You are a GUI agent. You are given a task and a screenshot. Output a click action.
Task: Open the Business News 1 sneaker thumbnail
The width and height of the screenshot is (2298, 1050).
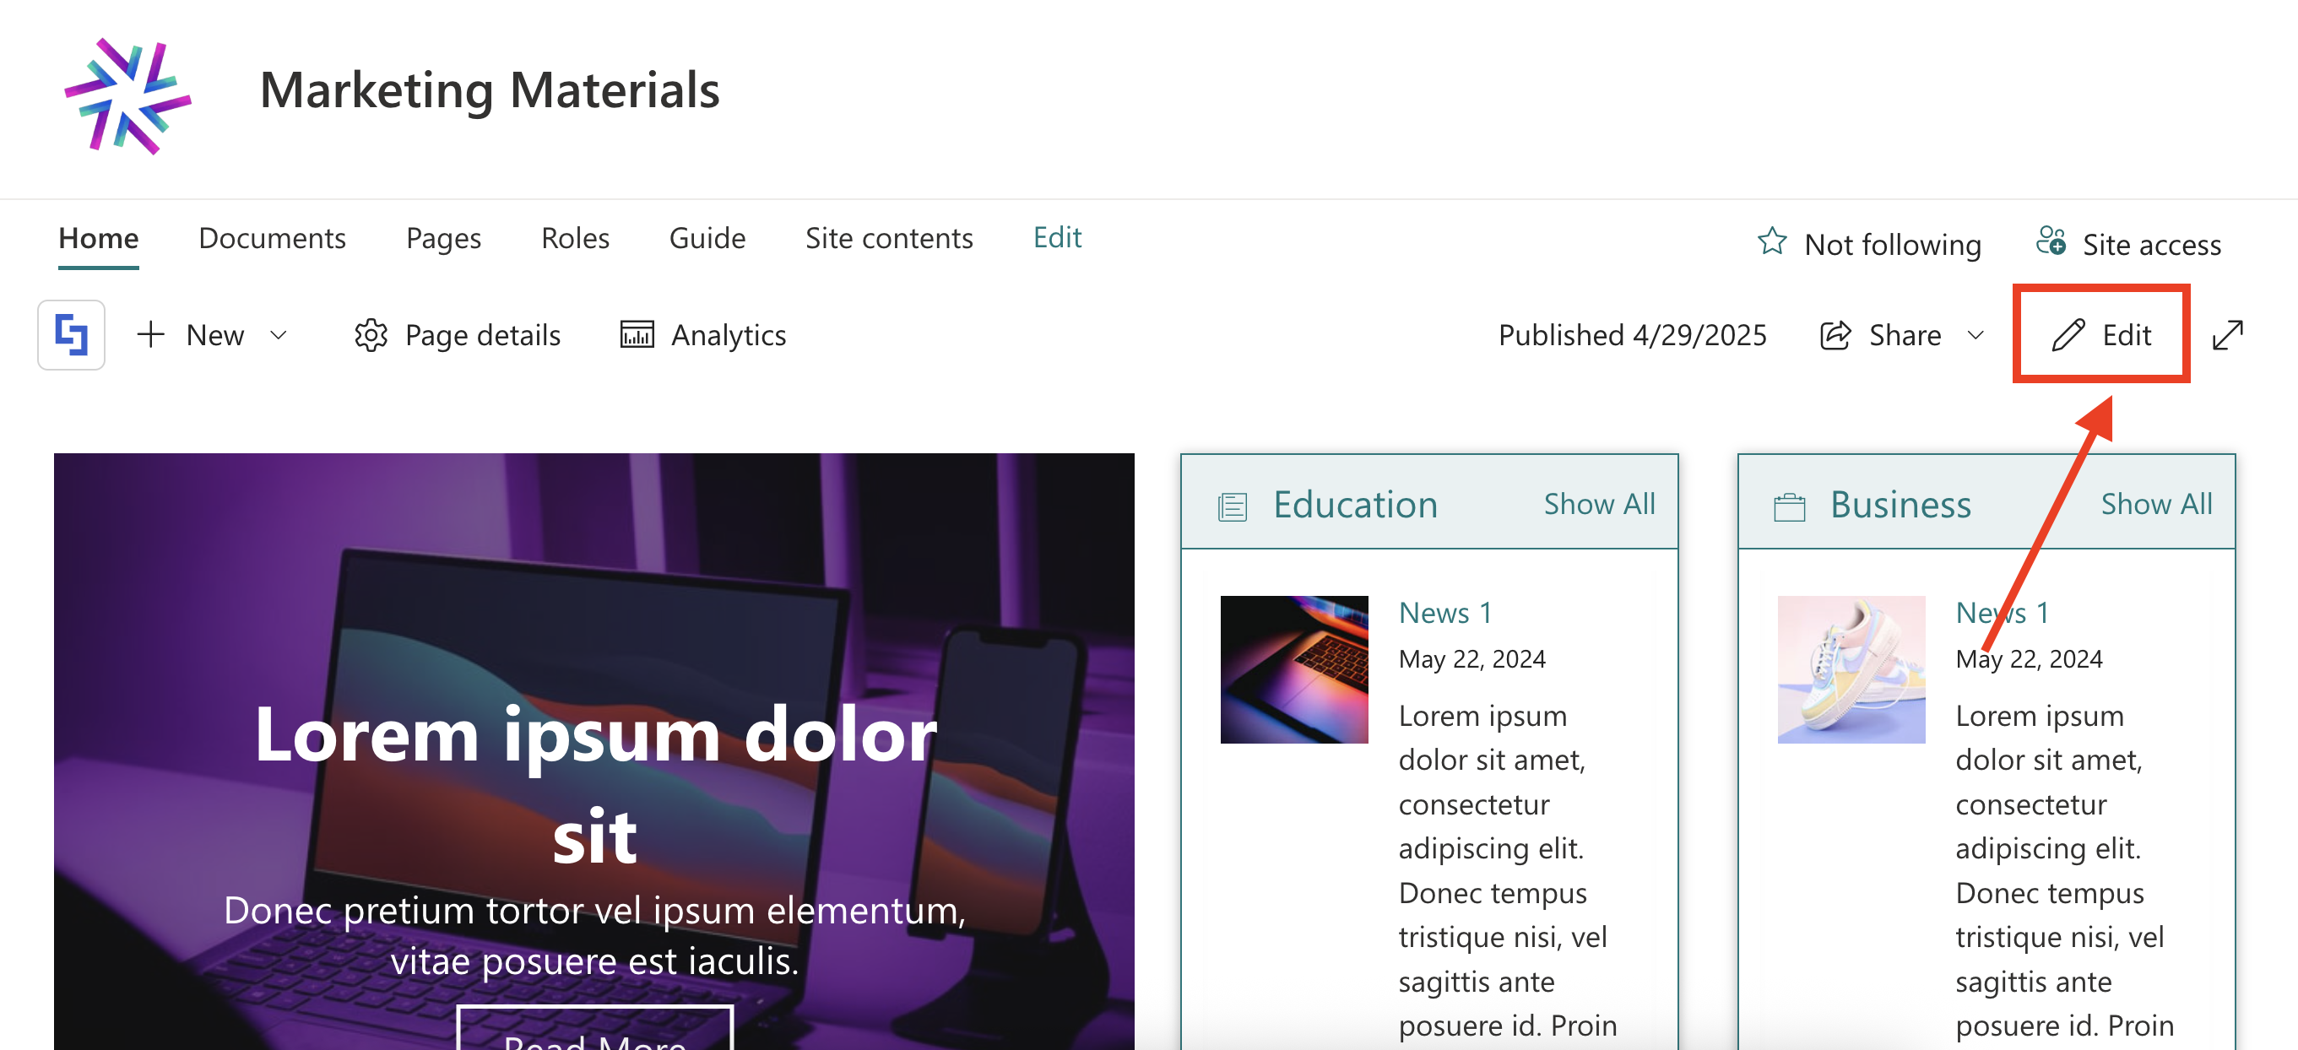[x=1851, y=669]
